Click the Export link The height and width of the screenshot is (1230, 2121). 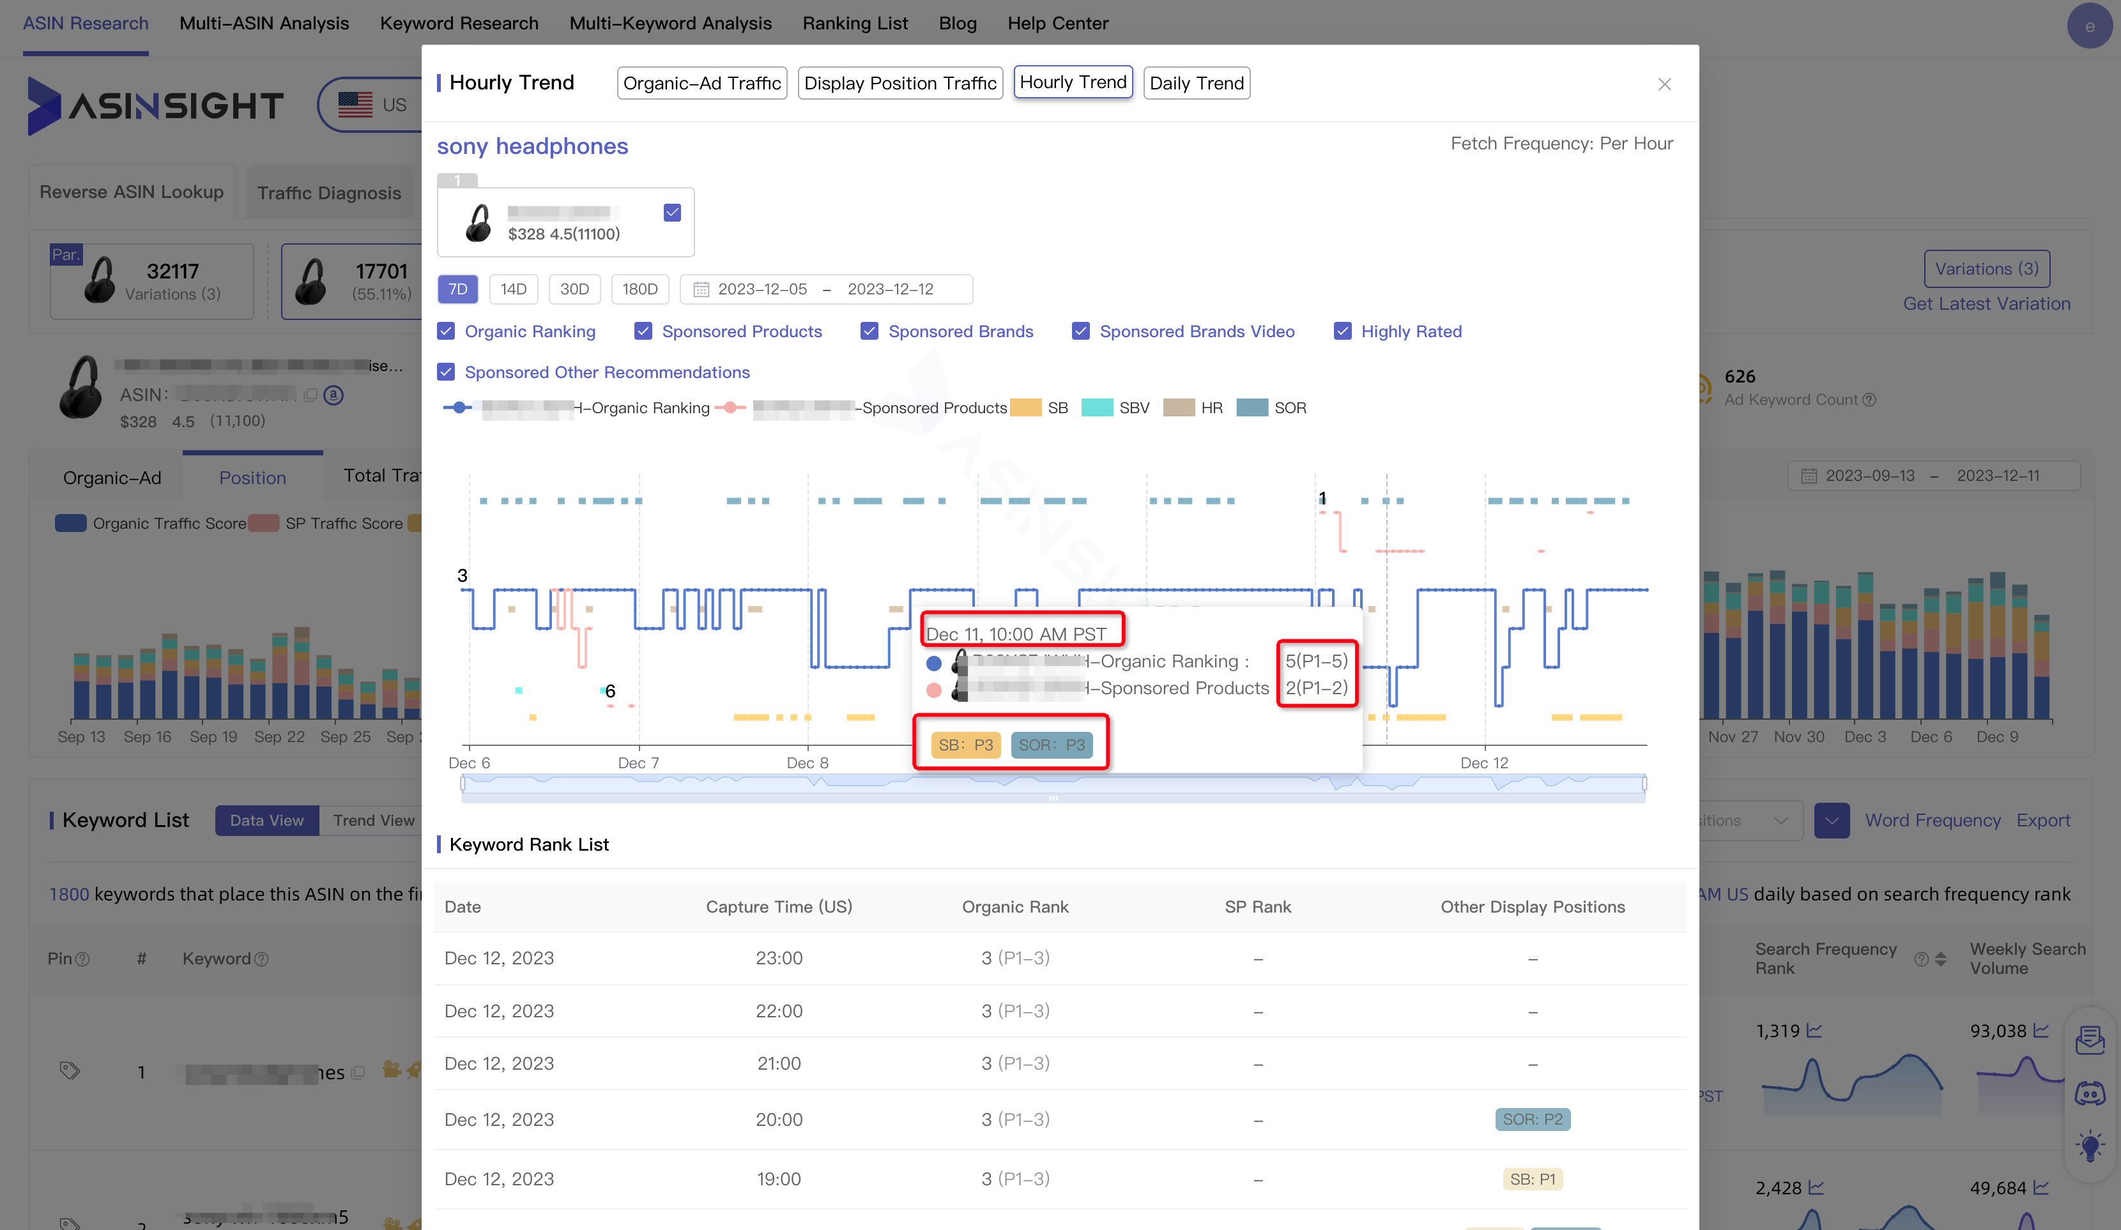click(x=2042, y=820)
